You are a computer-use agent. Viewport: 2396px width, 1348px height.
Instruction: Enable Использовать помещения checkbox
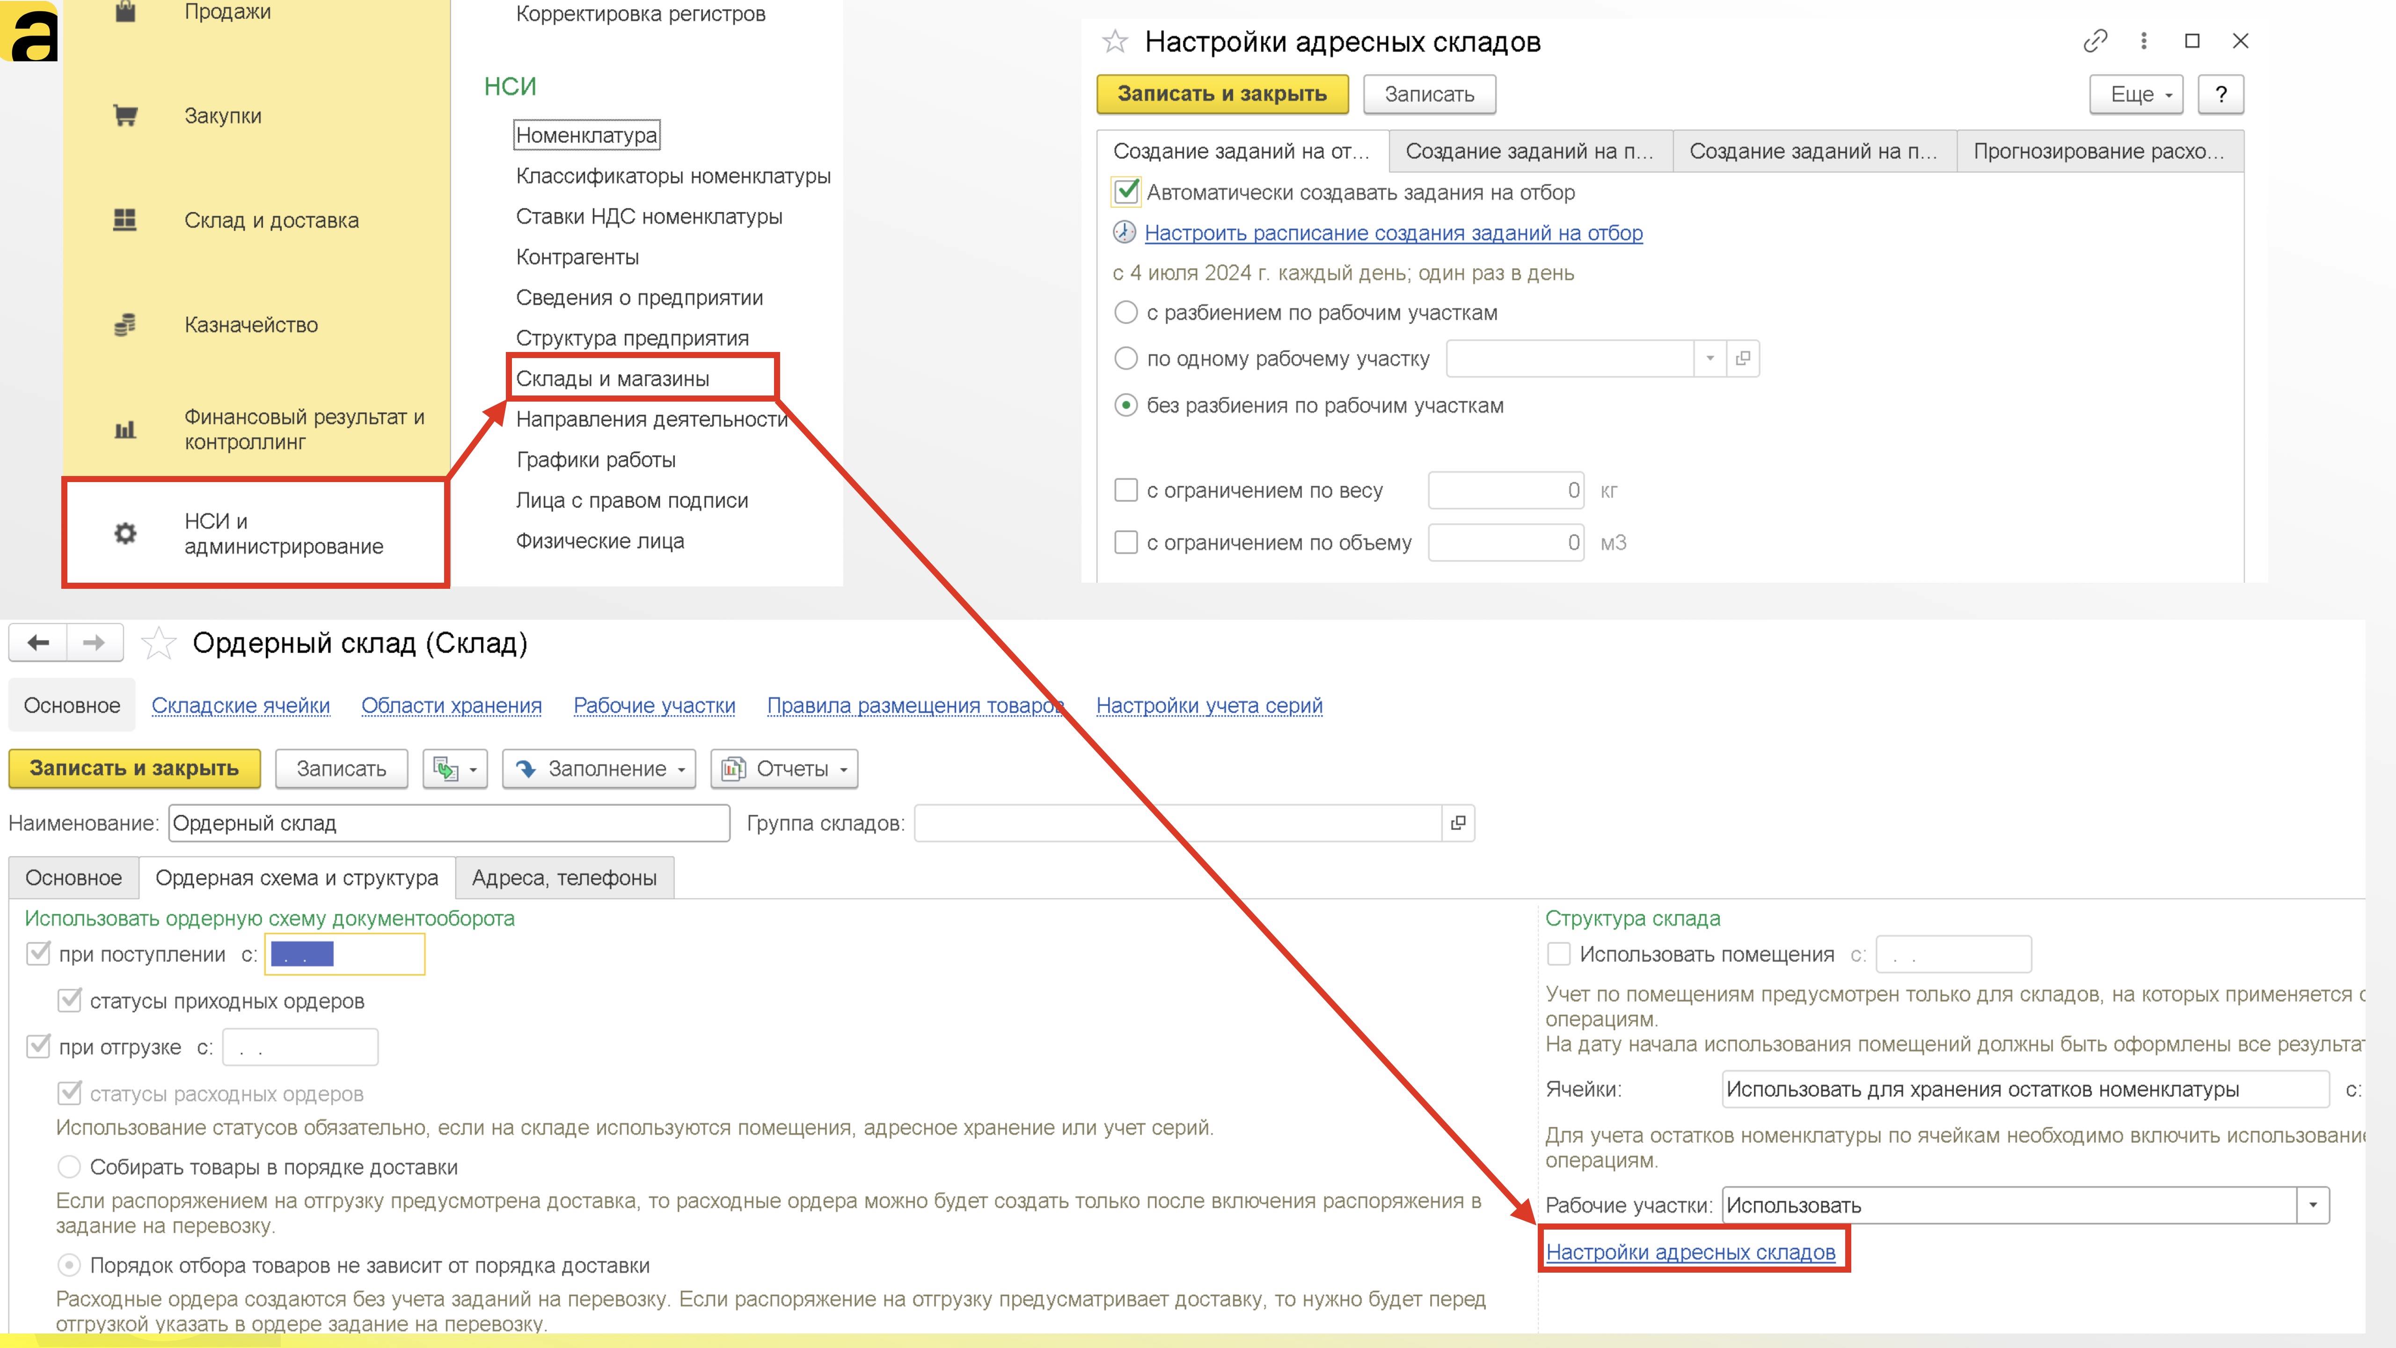(1559, 954)
